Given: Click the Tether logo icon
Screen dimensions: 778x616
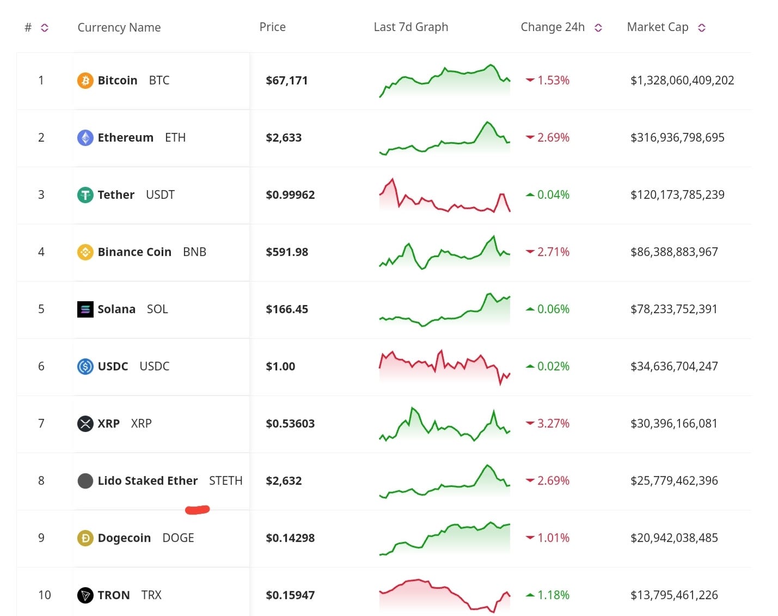Looking at the screenshot, I should [85, 195].
